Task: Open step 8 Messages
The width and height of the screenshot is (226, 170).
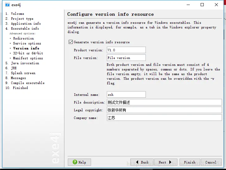Action: 15,78
